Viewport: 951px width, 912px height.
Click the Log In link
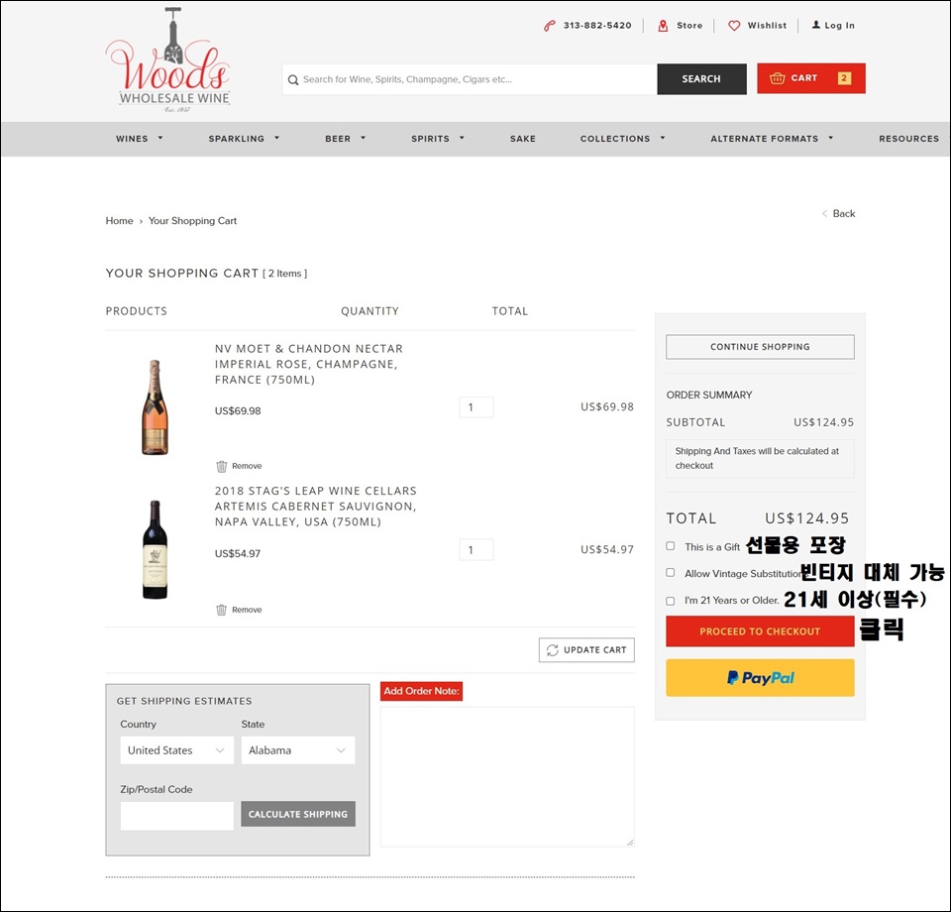coord(839,26)
